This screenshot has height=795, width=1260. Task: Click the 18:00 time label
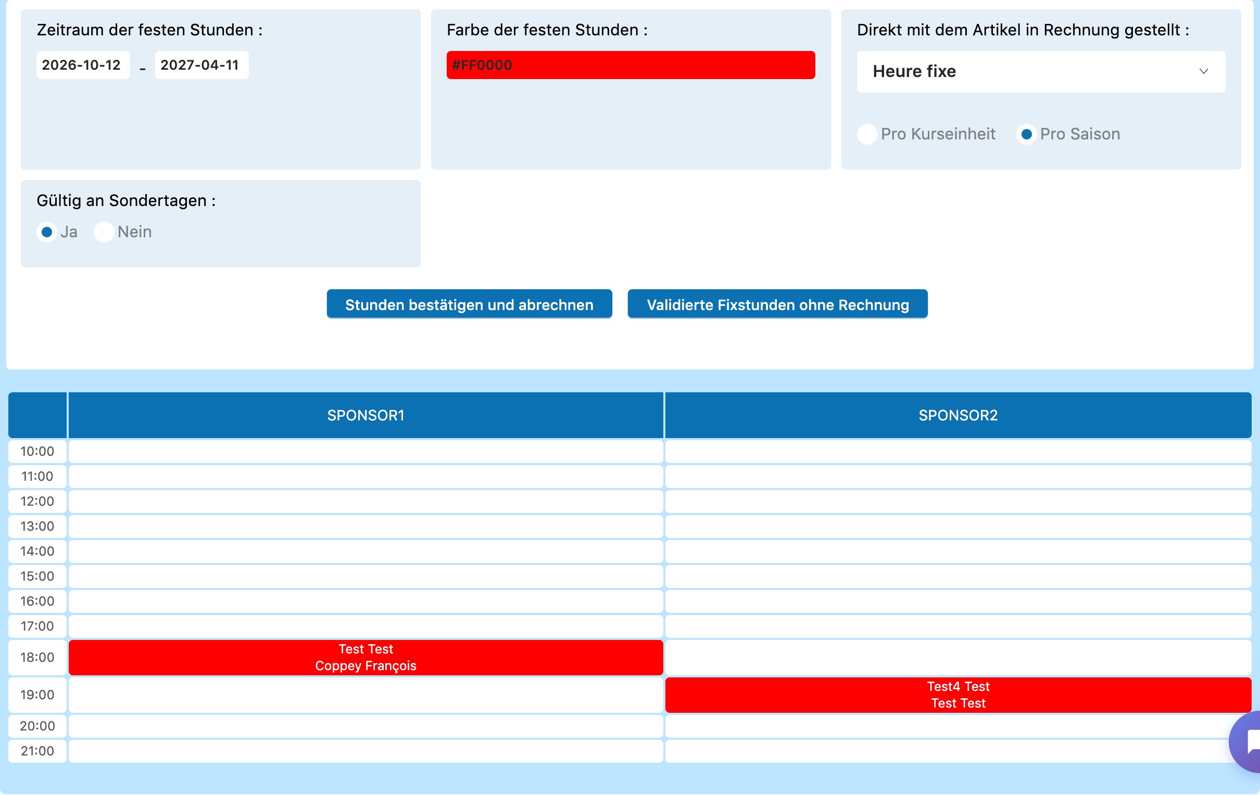point(37,658)
